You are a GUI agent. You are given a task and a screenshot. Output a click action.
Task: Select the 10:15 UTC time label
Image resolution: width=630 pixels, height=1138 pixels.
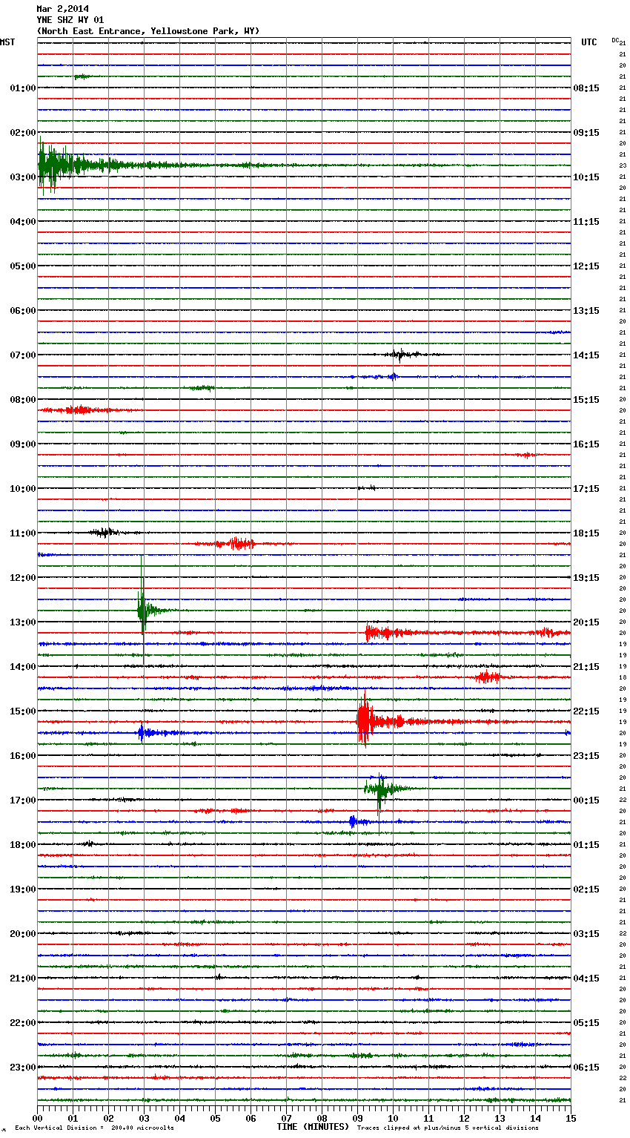(x=586, y=177)
